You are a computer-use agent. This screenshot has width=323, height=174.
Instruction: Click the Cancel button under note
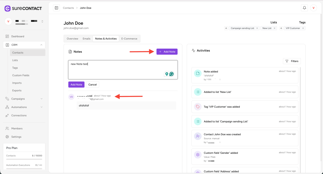(x=92, y=85)
